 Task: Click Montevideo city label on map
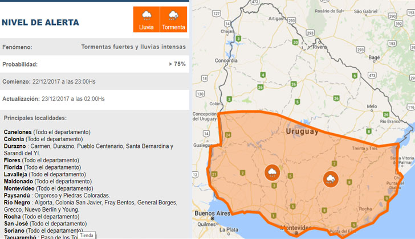point(295,228)
